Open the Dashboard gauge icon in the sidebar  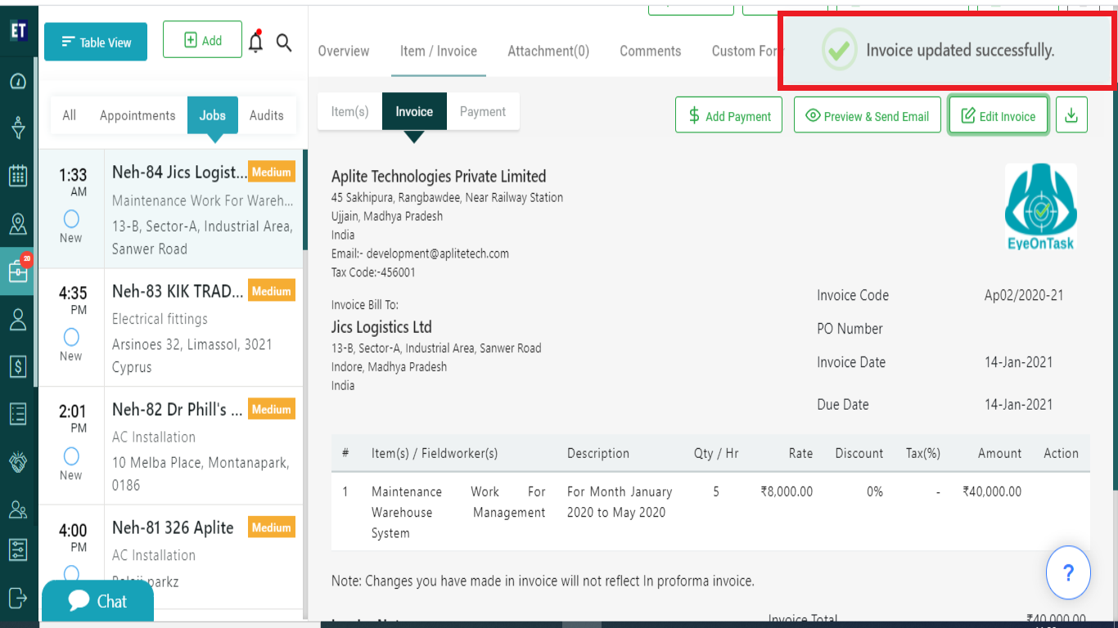click(18, 81)
